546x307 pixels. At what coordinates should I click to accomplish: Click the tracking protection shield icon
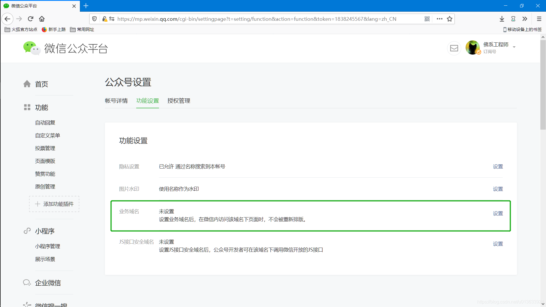tap(95, 19)
